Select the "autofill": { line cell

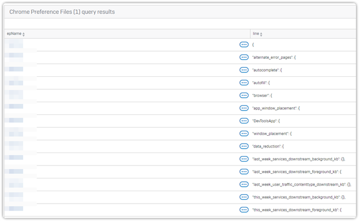pos(261,83)
